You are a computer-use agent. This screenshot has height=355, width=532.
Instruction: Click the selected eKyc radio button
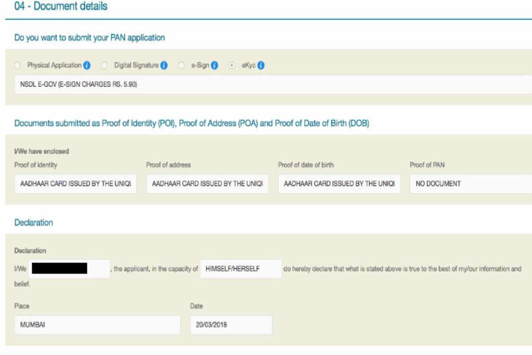[x=231, y=65]
